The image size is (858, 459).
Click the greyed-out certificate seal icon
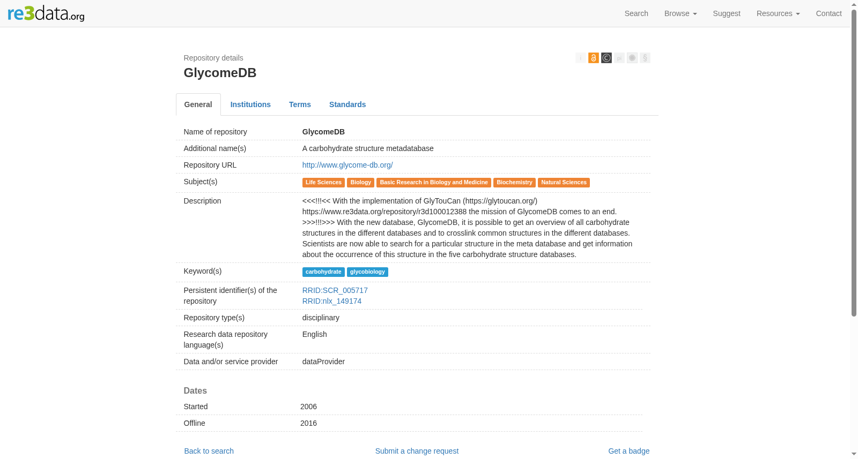(632, 58)
